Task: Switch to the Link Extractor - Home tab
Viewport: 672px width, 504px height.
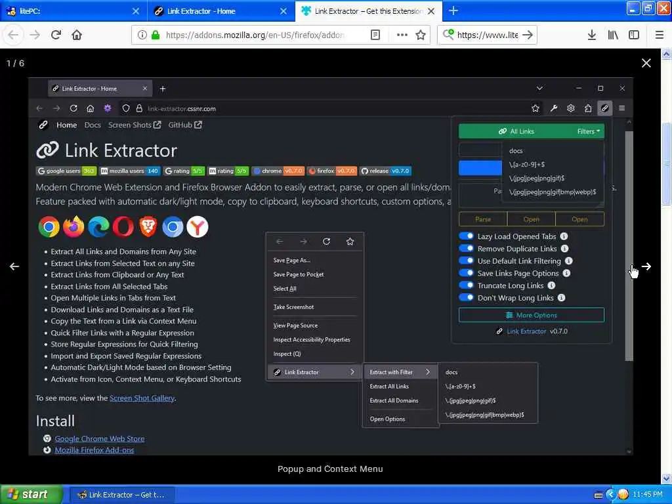Action: [x=220, y=10]
